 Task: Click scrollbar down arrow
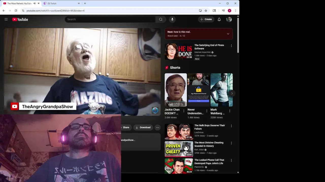click(238, 172)
